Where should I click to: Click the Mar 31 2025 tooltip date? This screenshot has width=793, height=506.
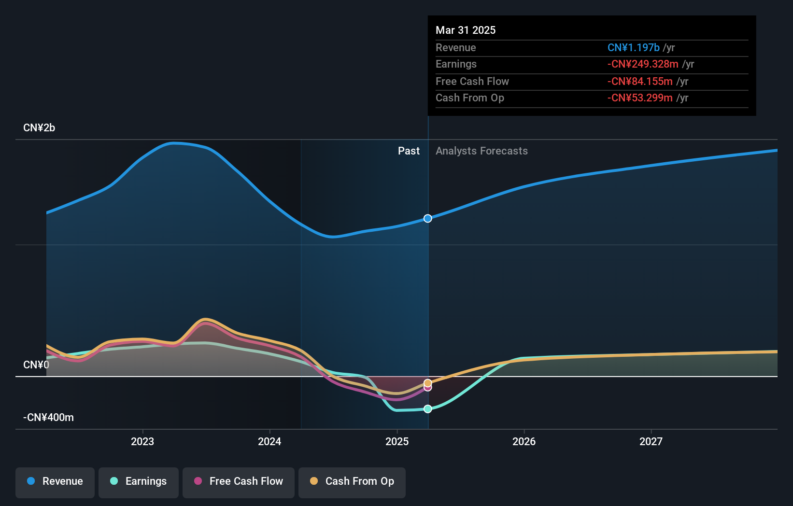click(x=466, y=30)
